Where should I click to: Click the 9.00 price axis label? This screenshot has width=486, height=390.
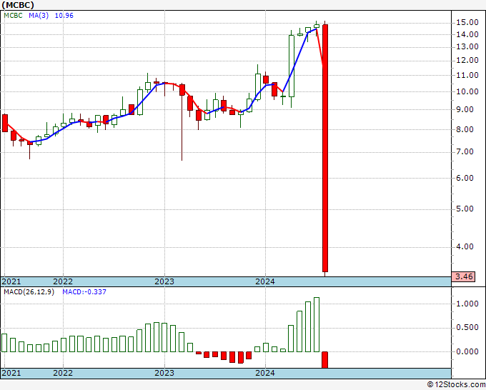[x=465, y=110]
